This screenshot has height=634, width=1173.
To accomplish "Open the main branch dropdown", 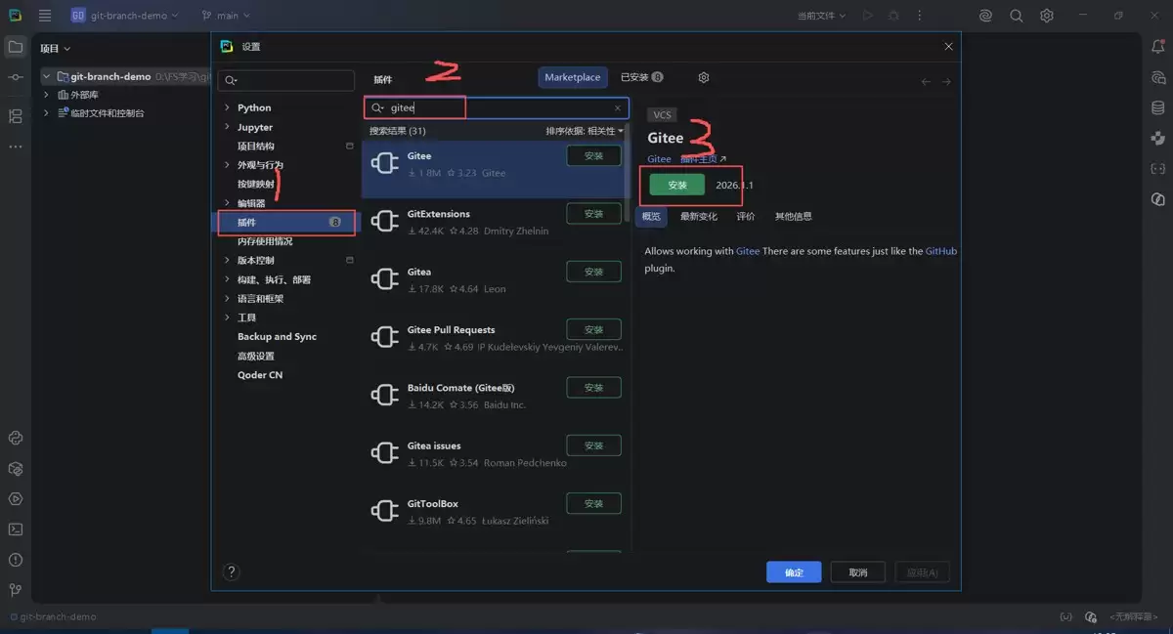I will pos(226,16).
